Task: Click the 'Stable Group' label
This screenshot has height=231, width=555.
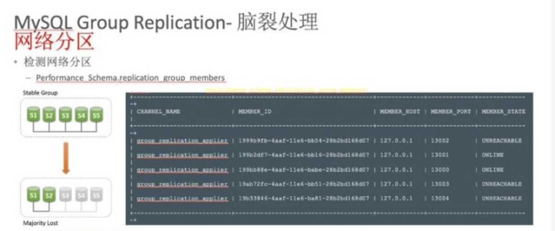Action: pyautogui.click(x=40, y=93)
